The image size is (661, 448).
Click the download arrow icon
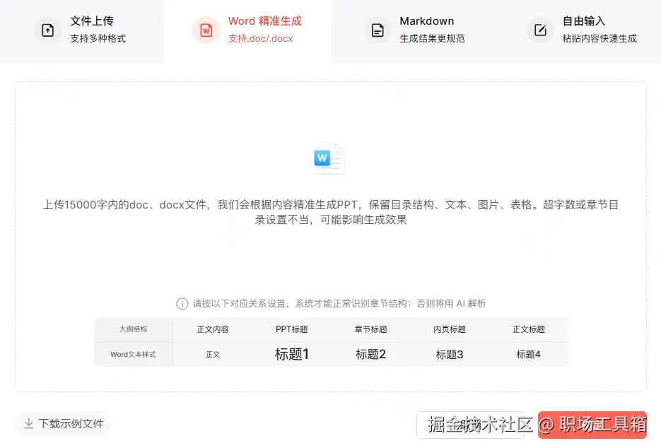pyautogui.click(x=29, y=423)
